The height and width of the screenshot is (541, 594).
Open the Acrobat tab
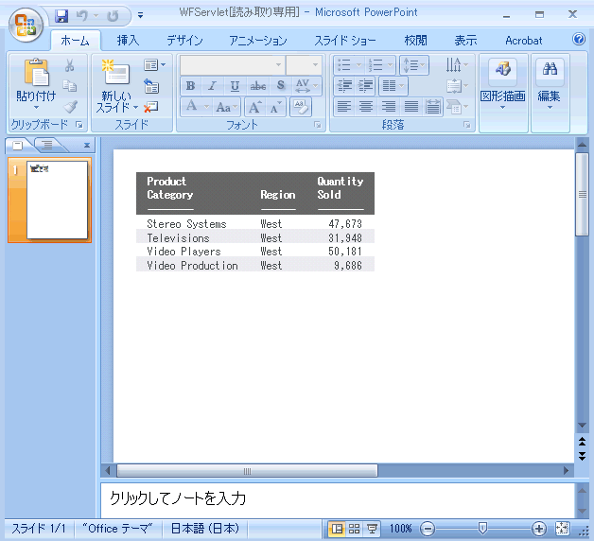[524, 40]
